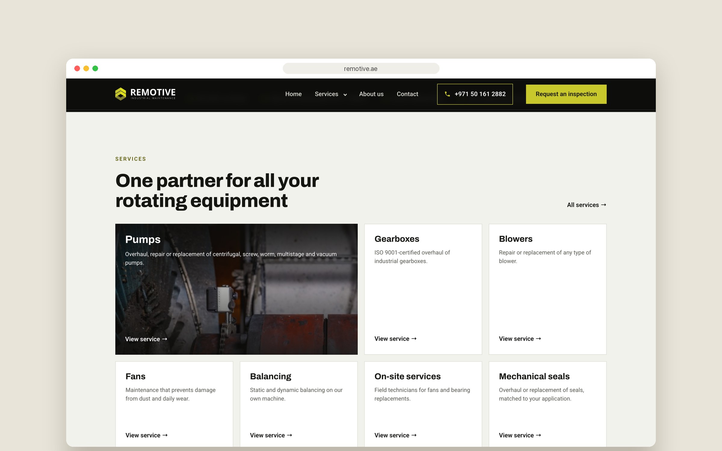Click View service under Balancing

[x=271, y=435]
